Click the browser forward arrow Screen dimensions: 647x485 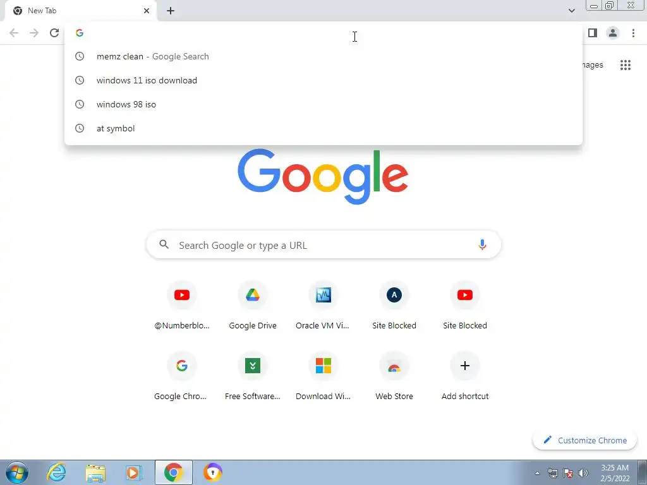[34, 33]
